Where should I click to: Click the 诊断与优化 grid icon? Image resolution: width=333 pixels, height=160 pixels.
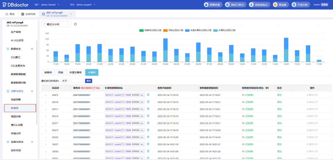8,91
